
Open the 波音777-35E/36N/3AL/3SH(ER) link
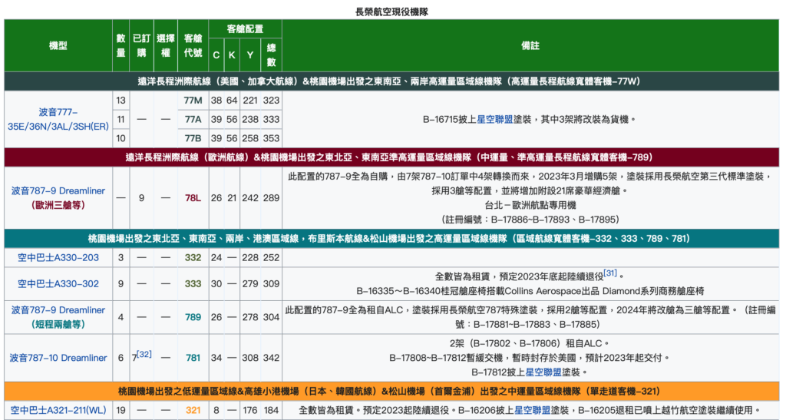click(x=58, y=119)
